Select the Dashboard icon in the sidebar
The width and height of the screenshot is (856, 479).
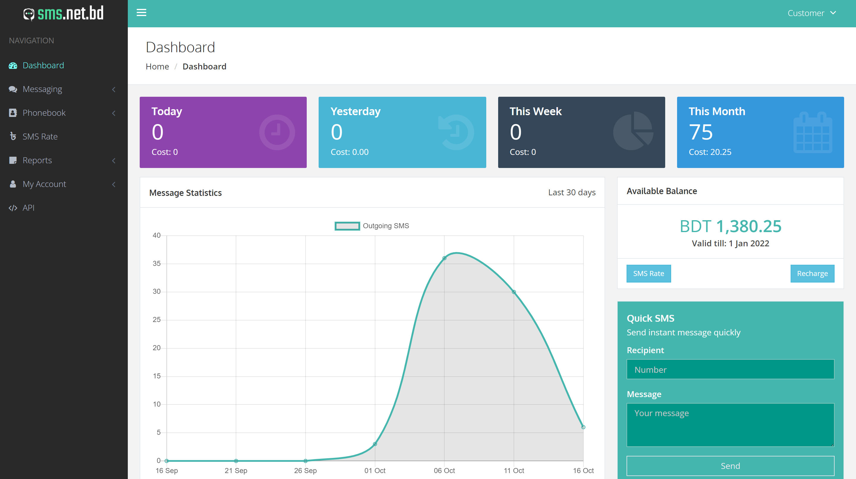13,65
